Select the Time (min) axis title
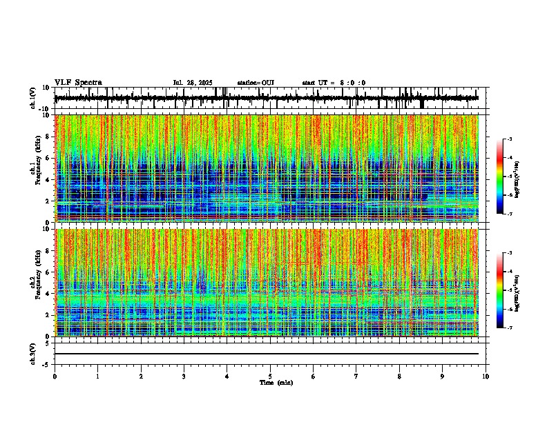Viewport: 547px width, 422px height. click(276, 383)
